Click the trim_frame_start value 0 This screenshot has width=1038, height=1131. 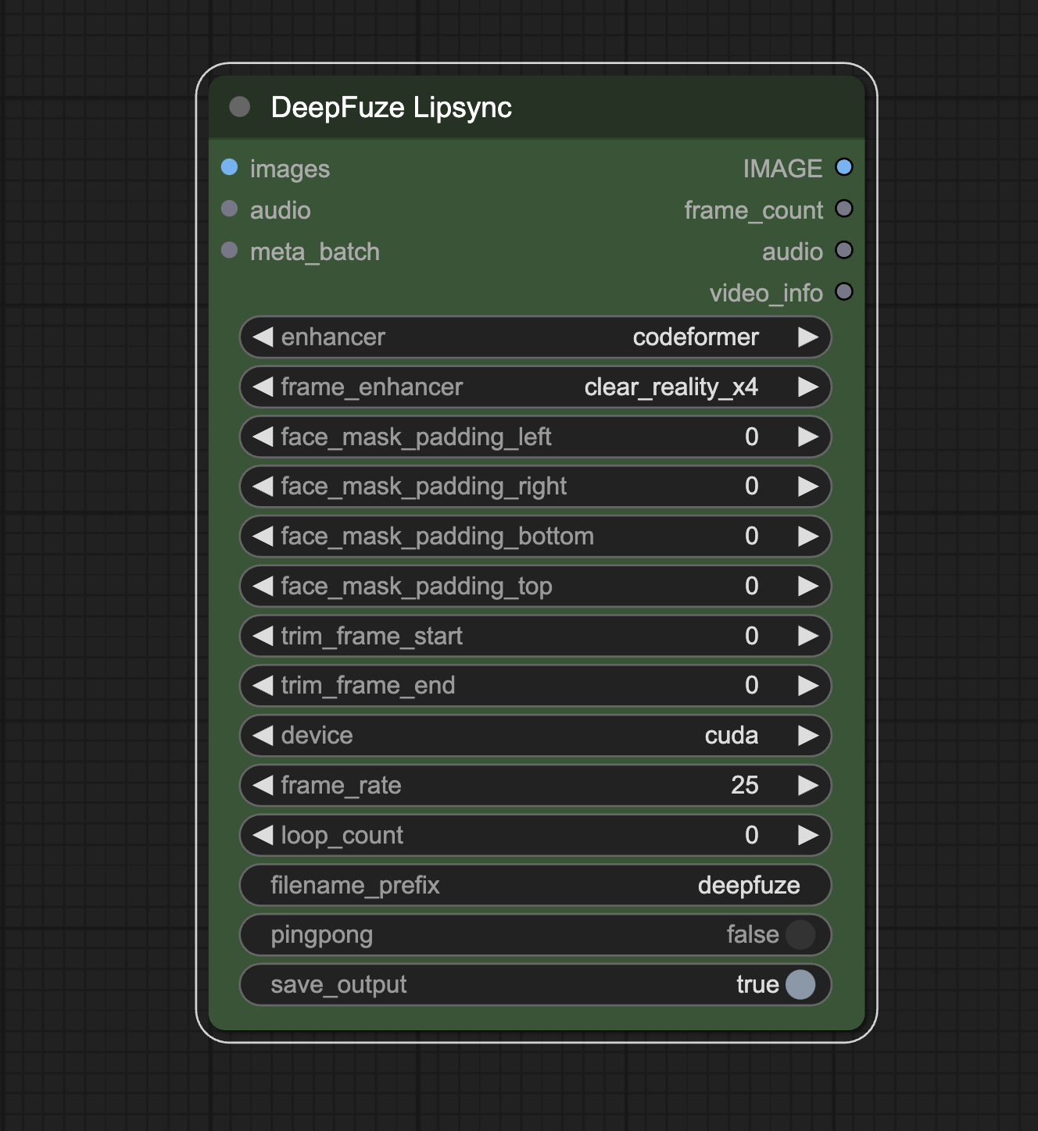click(x=752, y=637)
